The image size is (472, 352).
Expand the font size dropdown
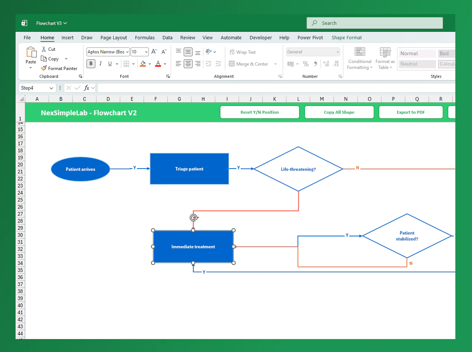146,52
